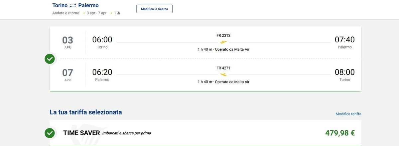Click the yellow plane icon under FR 2313
The width and height of the screenshot is (399, 146).
pos(223,42)
